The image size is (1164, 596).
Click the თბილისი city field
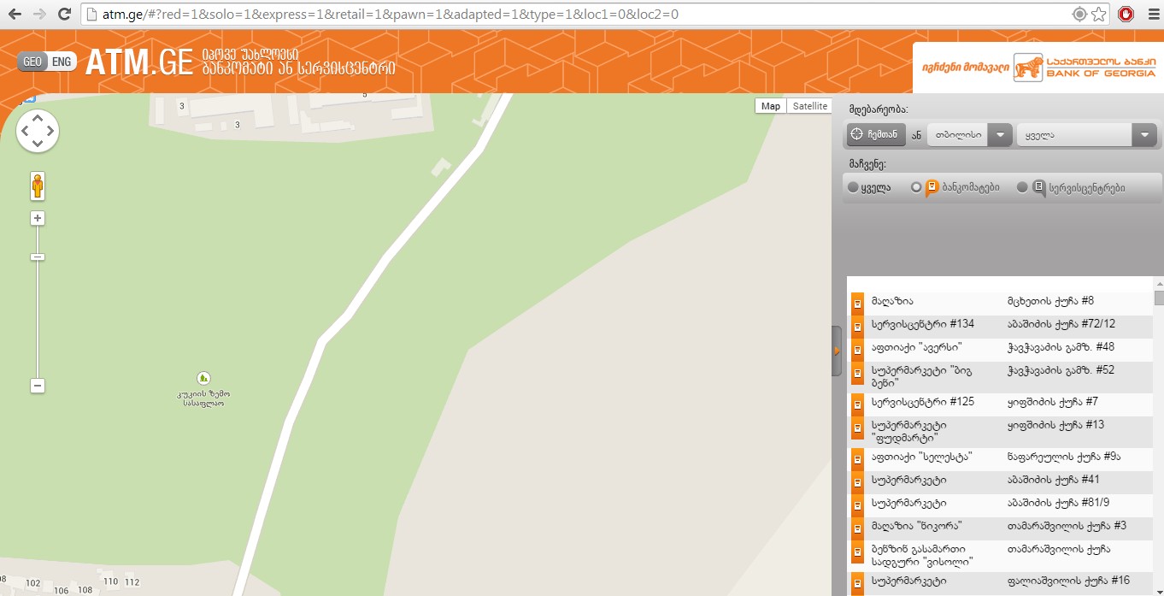point(957,135)
